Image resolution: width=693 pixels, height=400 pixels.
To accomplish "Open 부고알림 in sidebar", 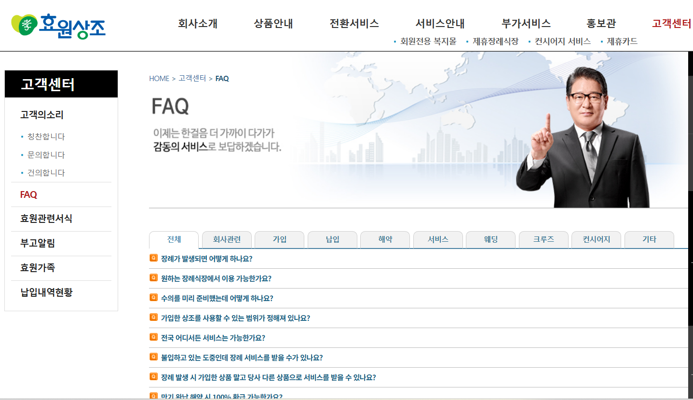I will (38, 243).
